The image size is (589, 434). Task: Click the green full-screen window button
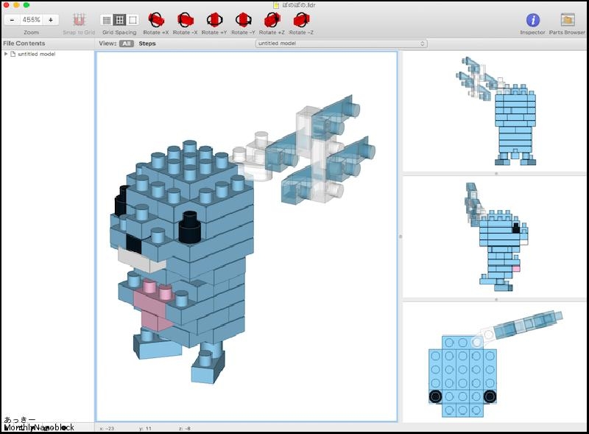(x=27, y=5)
